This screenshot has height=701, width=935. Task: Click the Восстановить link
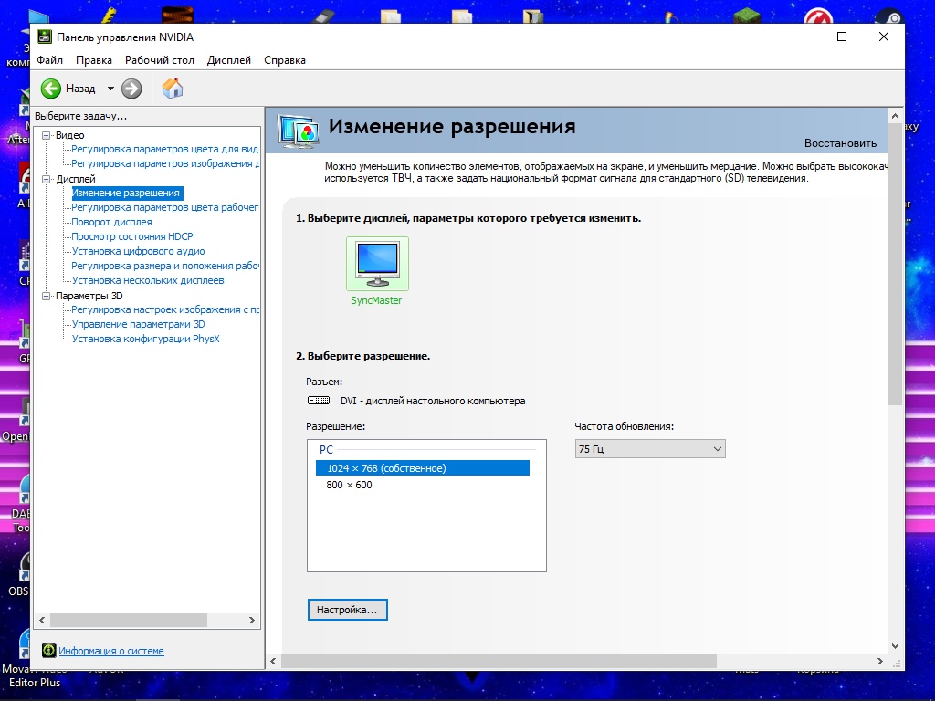[842, 143]
